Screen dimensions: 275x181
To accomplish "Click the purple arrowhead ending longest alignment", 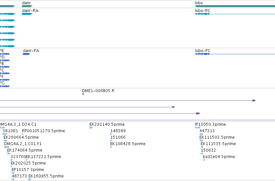I will [254, 101].
